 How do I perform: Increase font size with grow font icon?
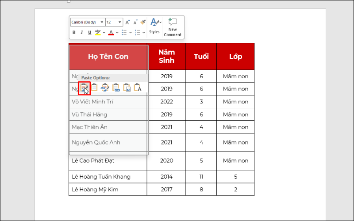127,22
